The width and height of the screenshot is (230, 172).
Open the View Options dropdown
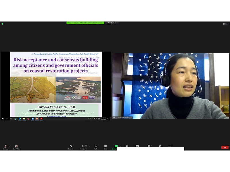112,23
